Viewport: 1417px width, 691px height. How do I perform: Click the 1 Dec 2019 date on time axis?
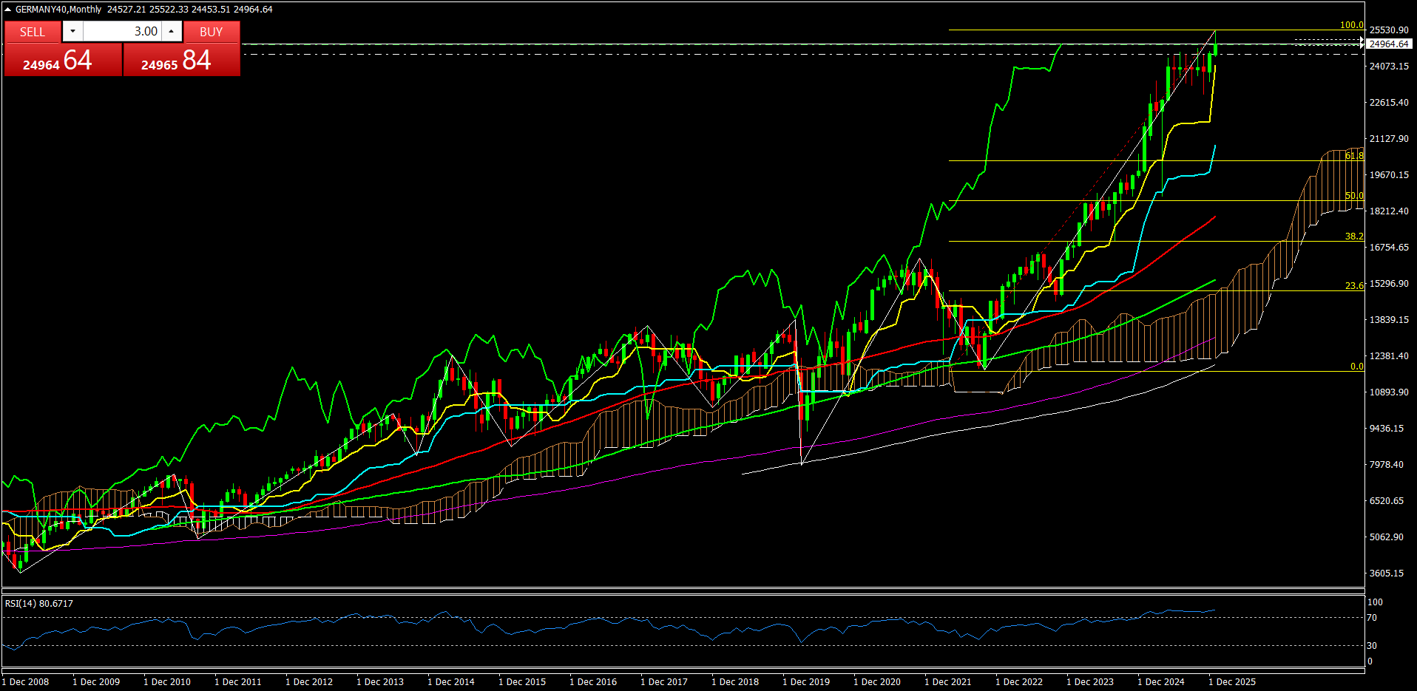pyautogui.click(x=805, y=681)
